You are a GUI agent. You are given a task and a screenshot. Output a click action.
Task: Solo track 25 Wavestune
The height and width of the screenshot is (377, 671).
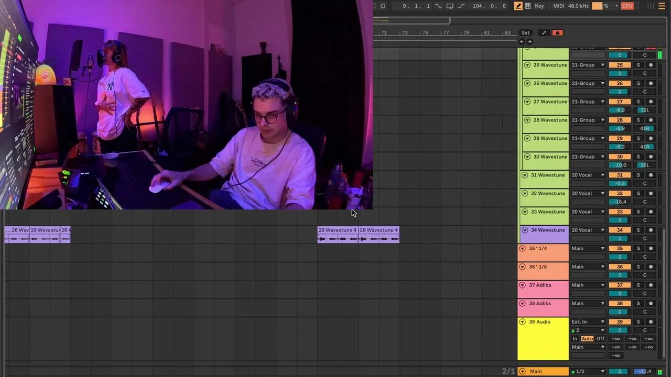coord(638,64)
